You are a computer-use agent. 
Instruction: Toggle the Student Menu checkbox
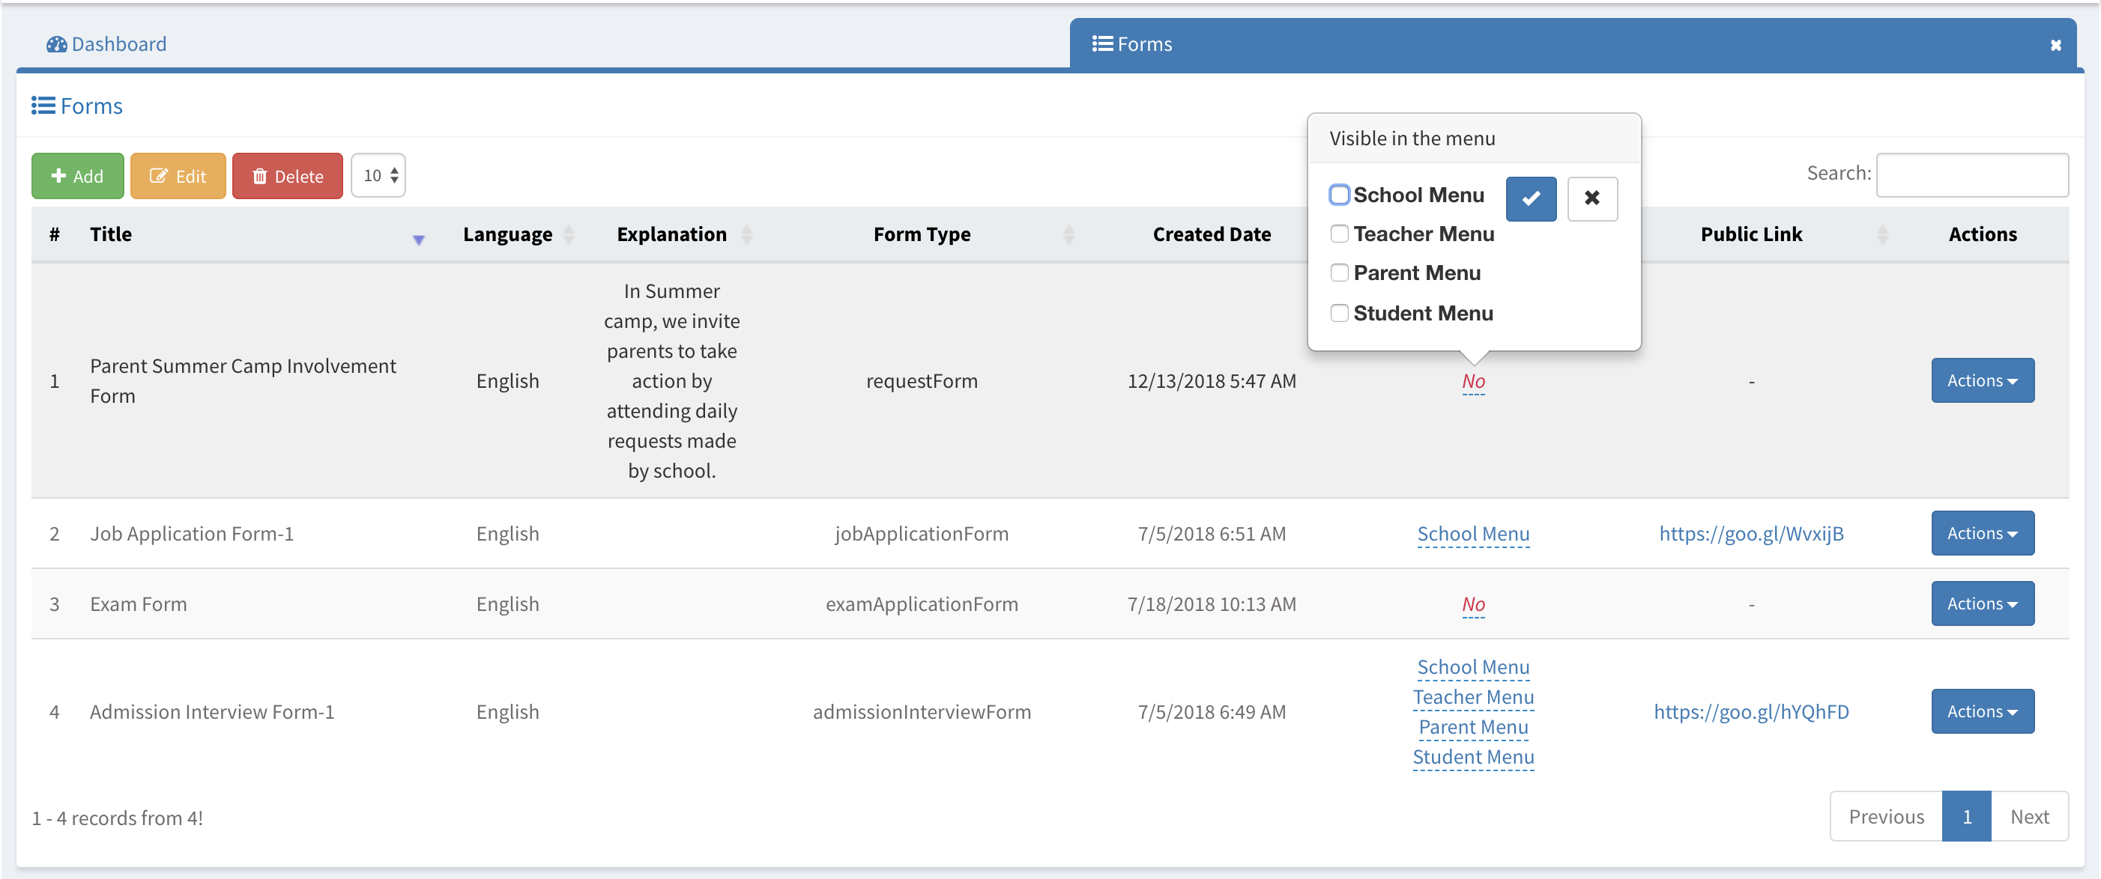click(1339, 313)
